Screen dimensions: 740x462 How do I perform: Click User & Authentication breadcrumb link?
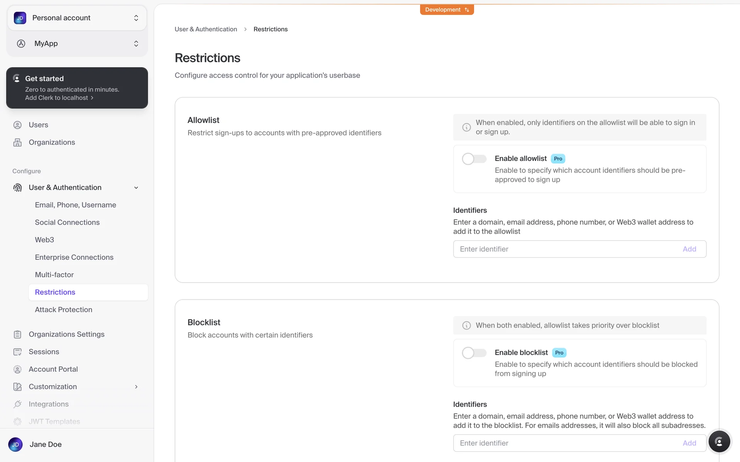point(206,29)
